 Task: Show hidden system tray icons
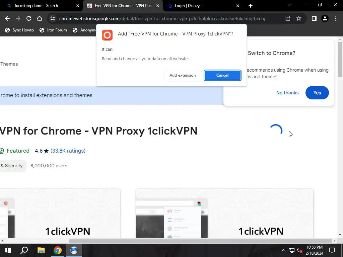[283, 250]
